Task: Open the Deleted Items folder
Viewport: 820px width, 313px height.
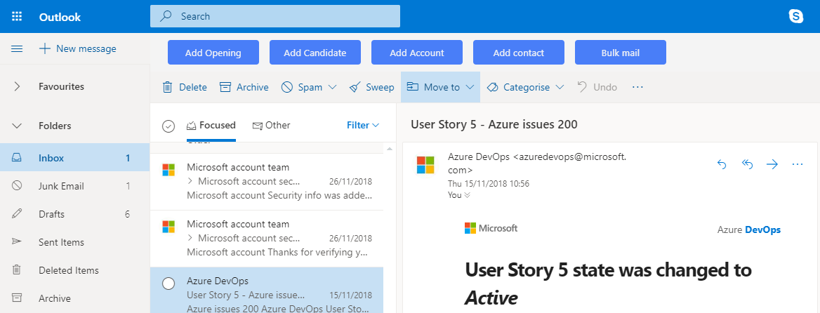Action: [x=75, y=270]
